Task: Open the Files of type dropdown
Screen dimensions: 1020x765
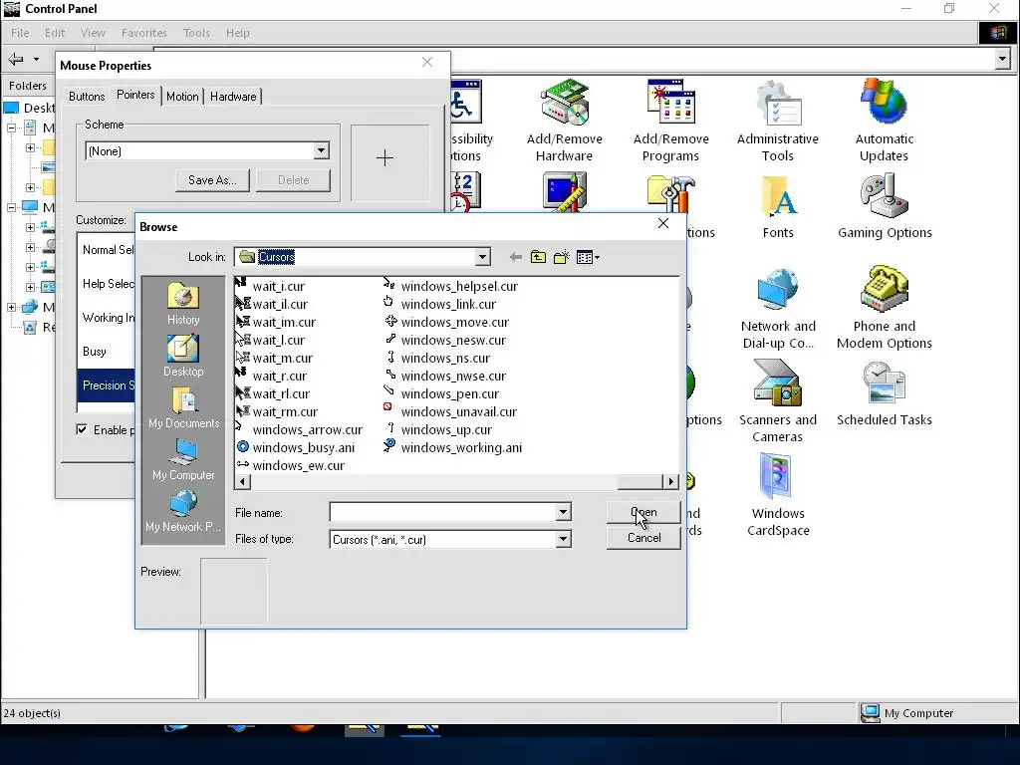Action: (x=564, y=539)
